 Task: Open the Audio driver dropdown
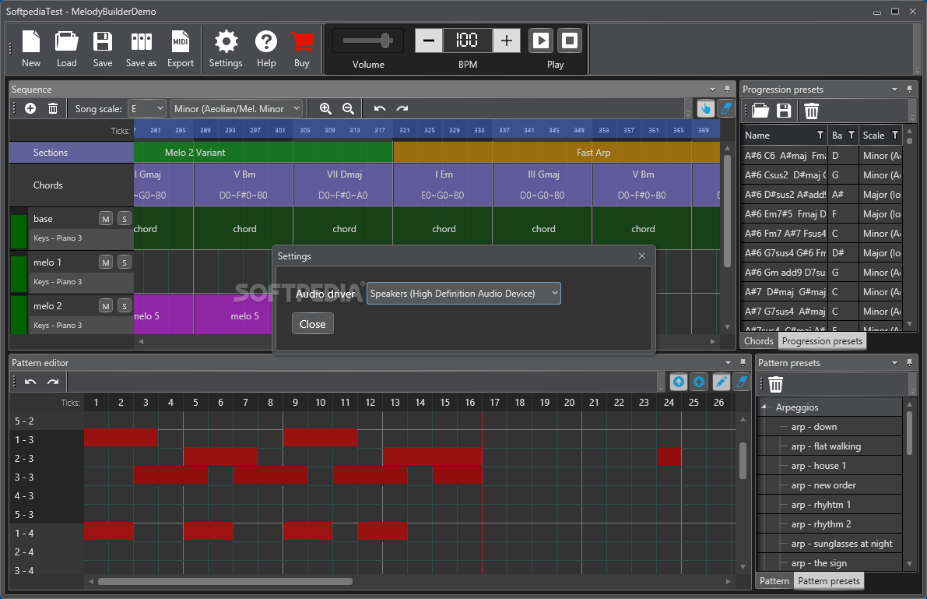click(463, 294)
